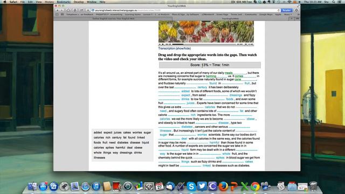Reload the page using the refresh icon
The width and height of the screenshot is (345, 194).
pyautogui.click(x=279, y=10)
